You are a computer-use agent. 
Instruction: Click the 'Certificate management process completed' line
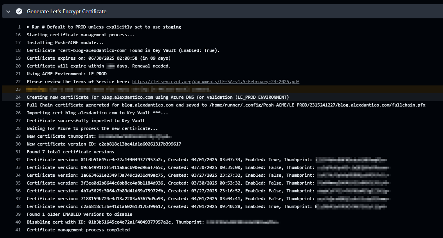click(78, 230)
